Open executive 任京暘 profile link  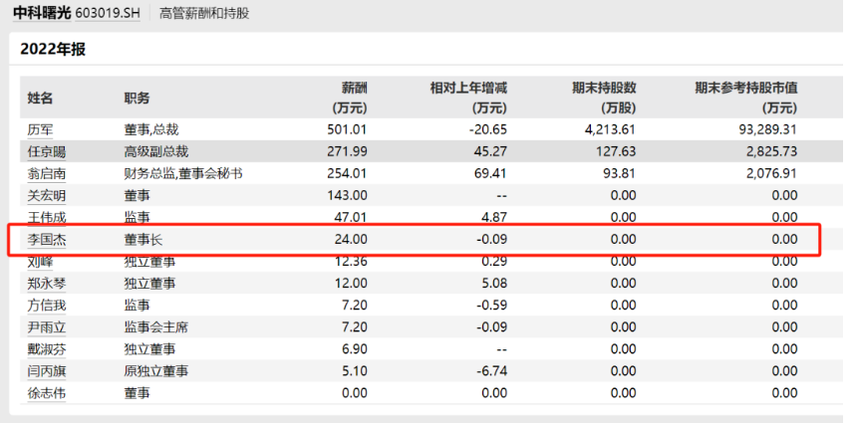pos(47,151)
